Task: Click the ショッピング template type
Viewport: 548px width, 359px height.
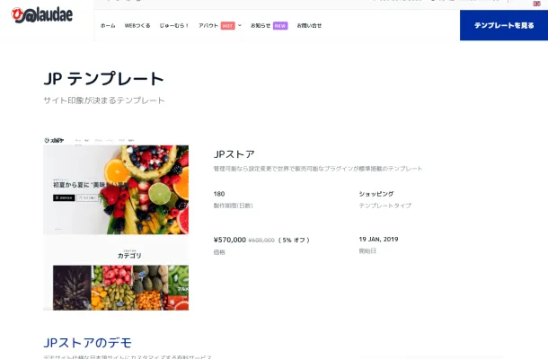Action: point(376,194)
